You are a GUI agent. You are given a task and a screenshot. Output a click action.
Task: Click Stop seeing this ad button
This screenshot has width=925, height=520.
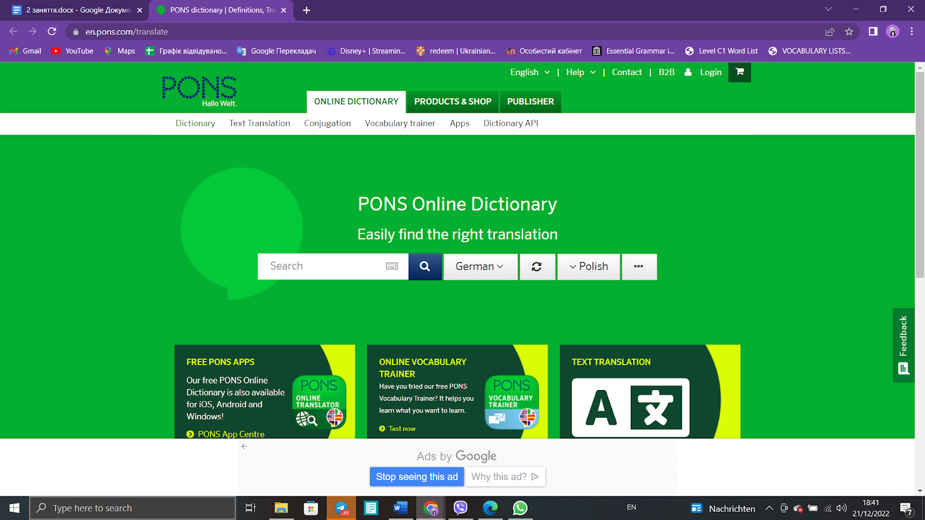[417, 477]
